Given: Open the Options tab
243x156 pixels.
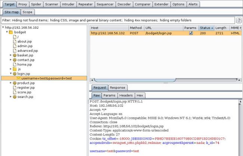Looking at the screenshot, I should 178,4.
